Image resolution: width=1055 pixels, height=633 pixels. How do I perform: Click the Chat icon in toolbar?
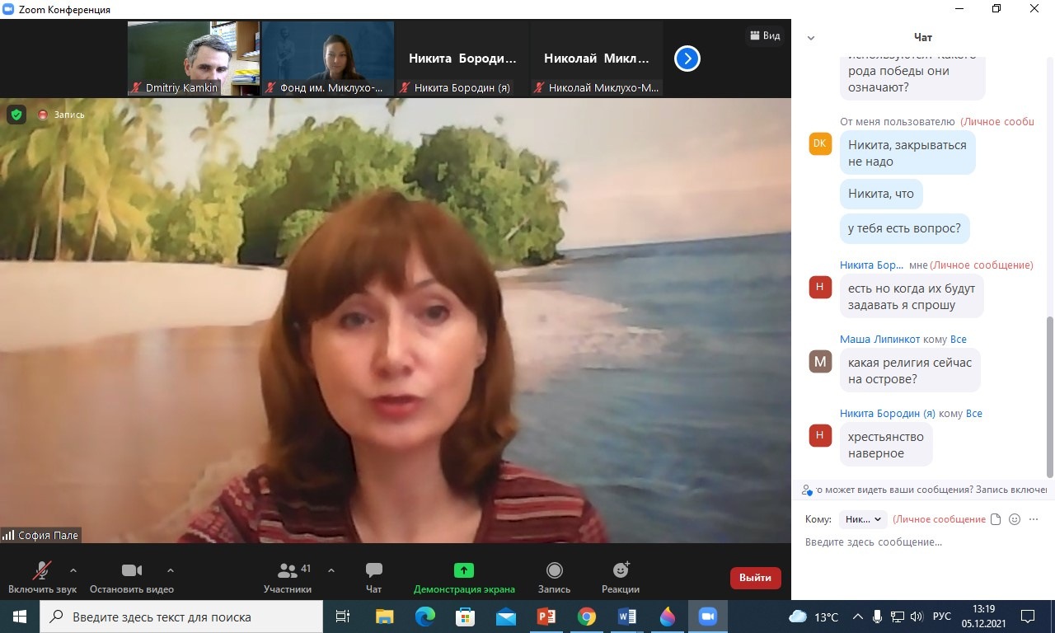pos(373,570)
